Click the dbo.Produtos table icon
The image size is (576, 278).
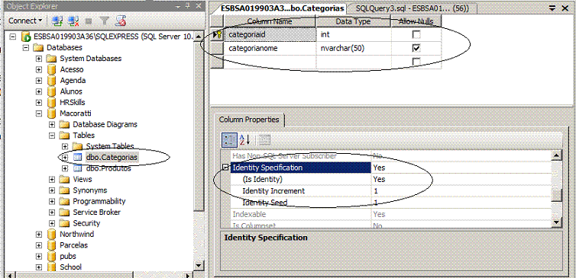coord(77,168)
